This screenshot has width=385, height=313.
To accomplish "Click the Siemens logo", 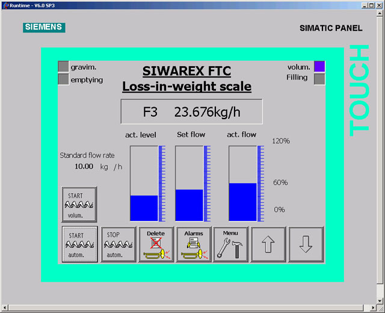I will [x=44, y=27].
